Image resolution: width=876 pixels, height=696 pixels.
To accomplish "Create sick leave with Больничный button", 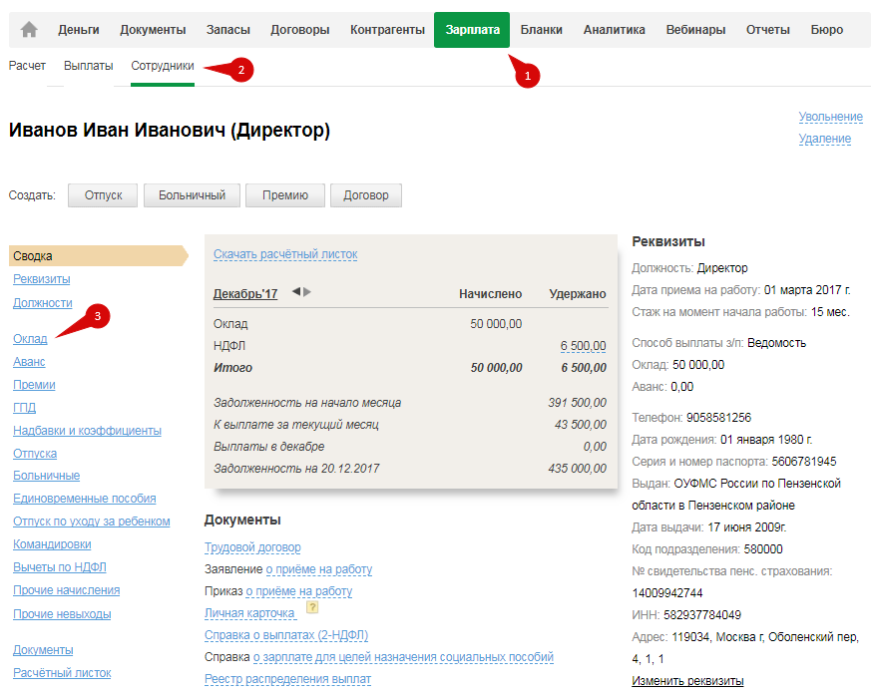I will (x=192, y=195).
